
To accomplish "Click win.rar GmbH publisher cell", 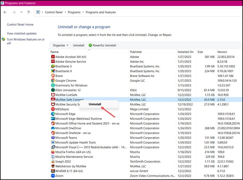I will pyautogui.click(x=139, y=171).
